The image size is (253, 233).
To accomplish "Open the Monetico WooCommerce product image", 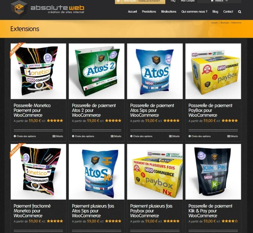I will click(38, 71).
